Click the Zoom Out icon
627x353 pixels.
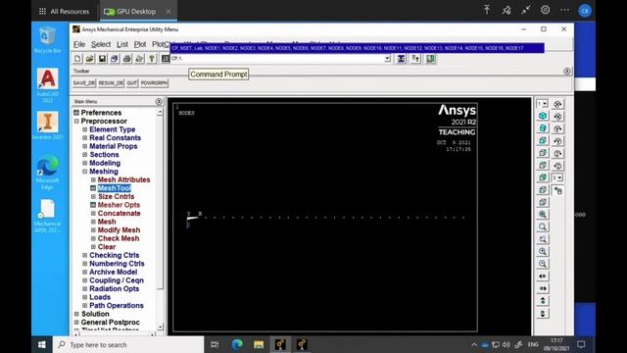coord(543,264)
